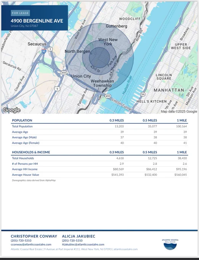Viewport: 199px width, 260px height.
Task: Click the UPPER WEST SIDE map label
Action: pos(181,46)
